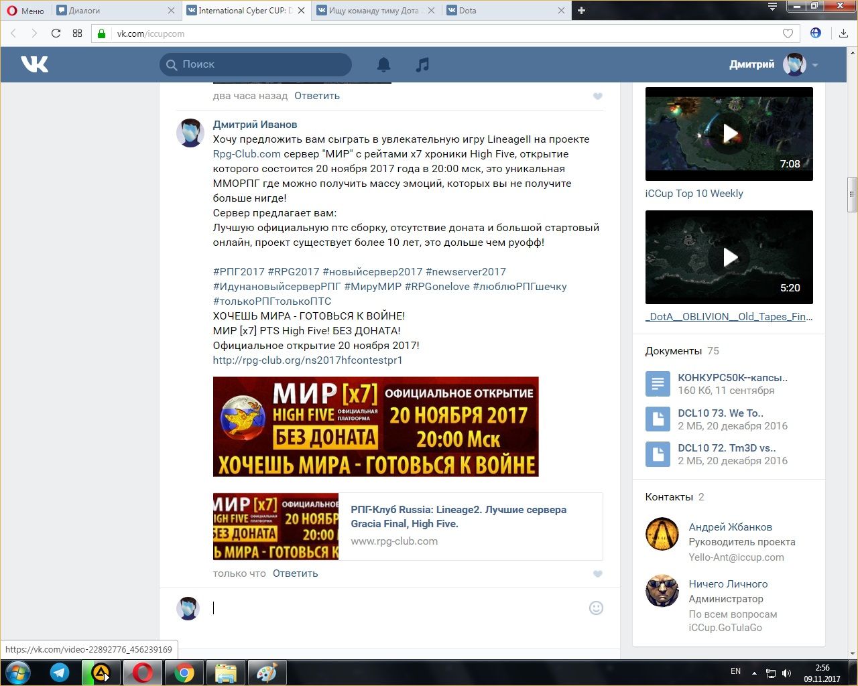Open the МИР x7 banner image
The width and height of the screenshot is (858, 686).
click(375, 427)
